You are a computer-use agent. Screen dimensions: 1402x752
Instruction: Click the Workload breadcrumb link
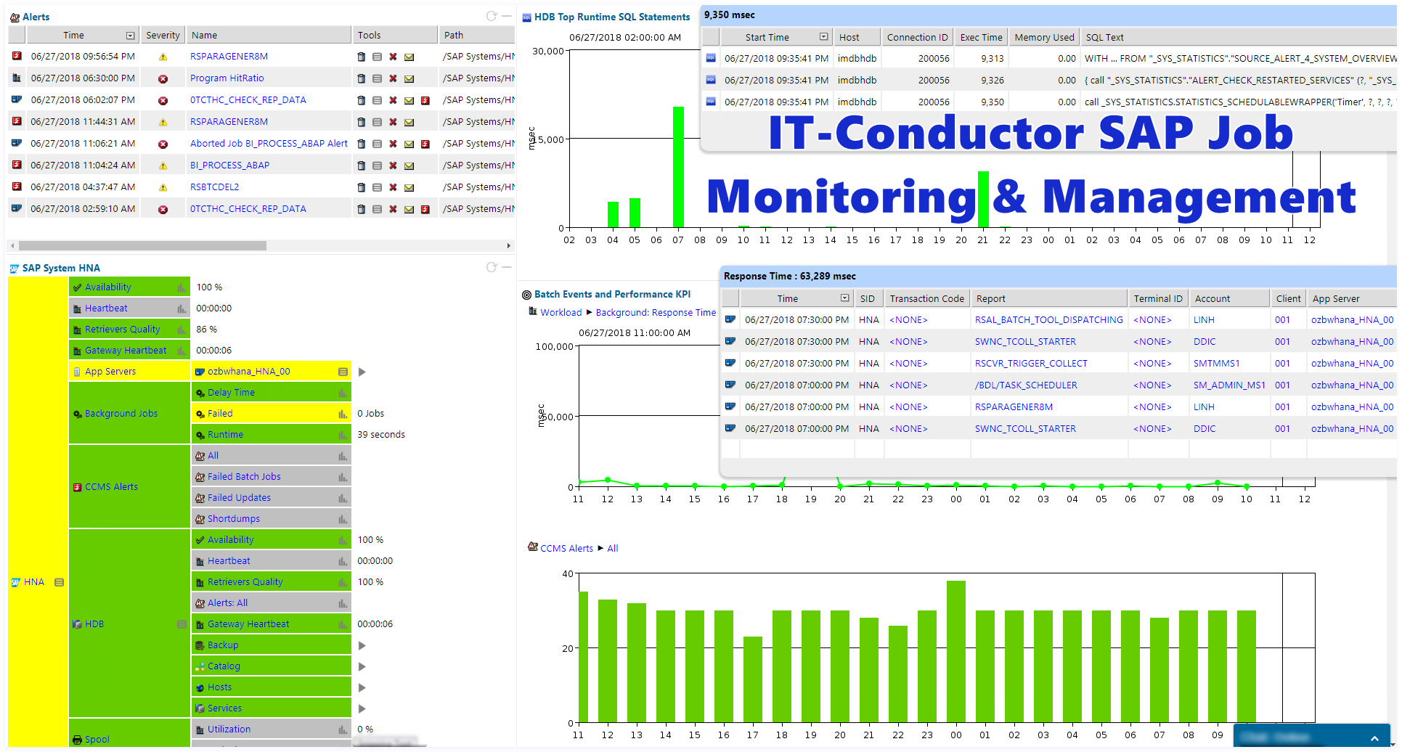tap(561, 312)
